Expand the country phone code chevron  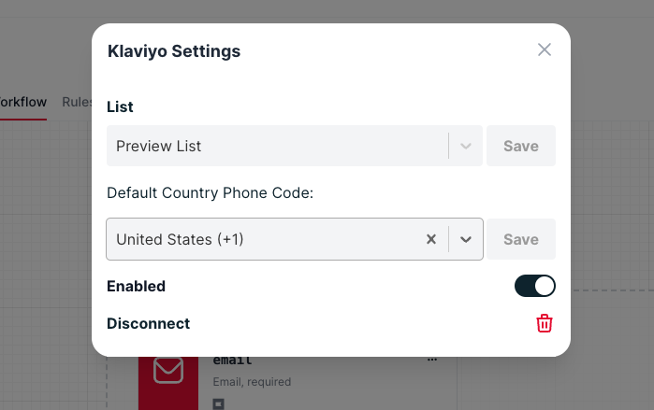[x=466, y=239]
